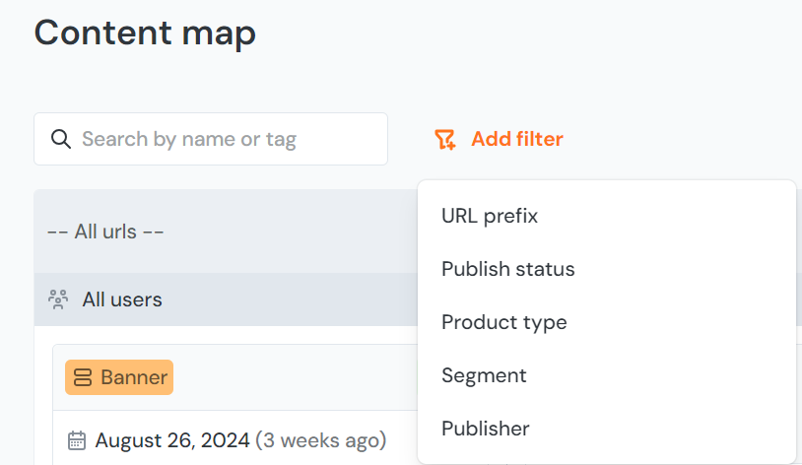Screen dimensions: 802x465
Task: Select the Segment filter option
Action: (x=484, y=375)
